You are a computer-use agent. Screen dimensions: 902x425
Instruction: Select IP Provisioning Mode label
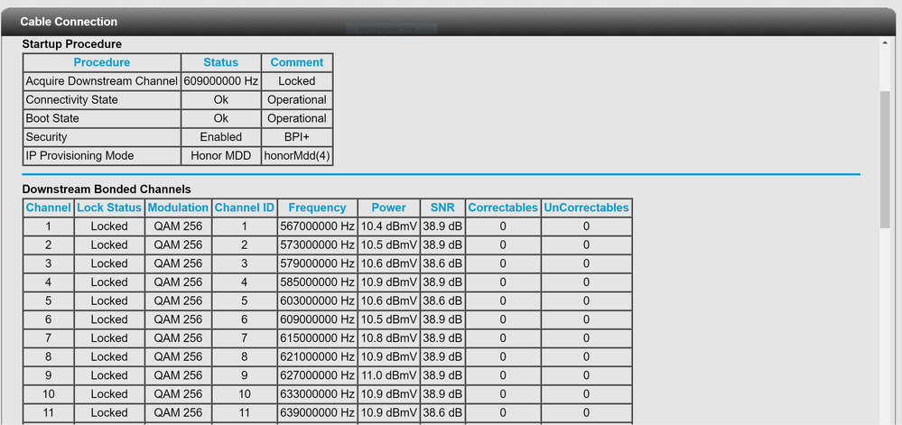[102, 155]
